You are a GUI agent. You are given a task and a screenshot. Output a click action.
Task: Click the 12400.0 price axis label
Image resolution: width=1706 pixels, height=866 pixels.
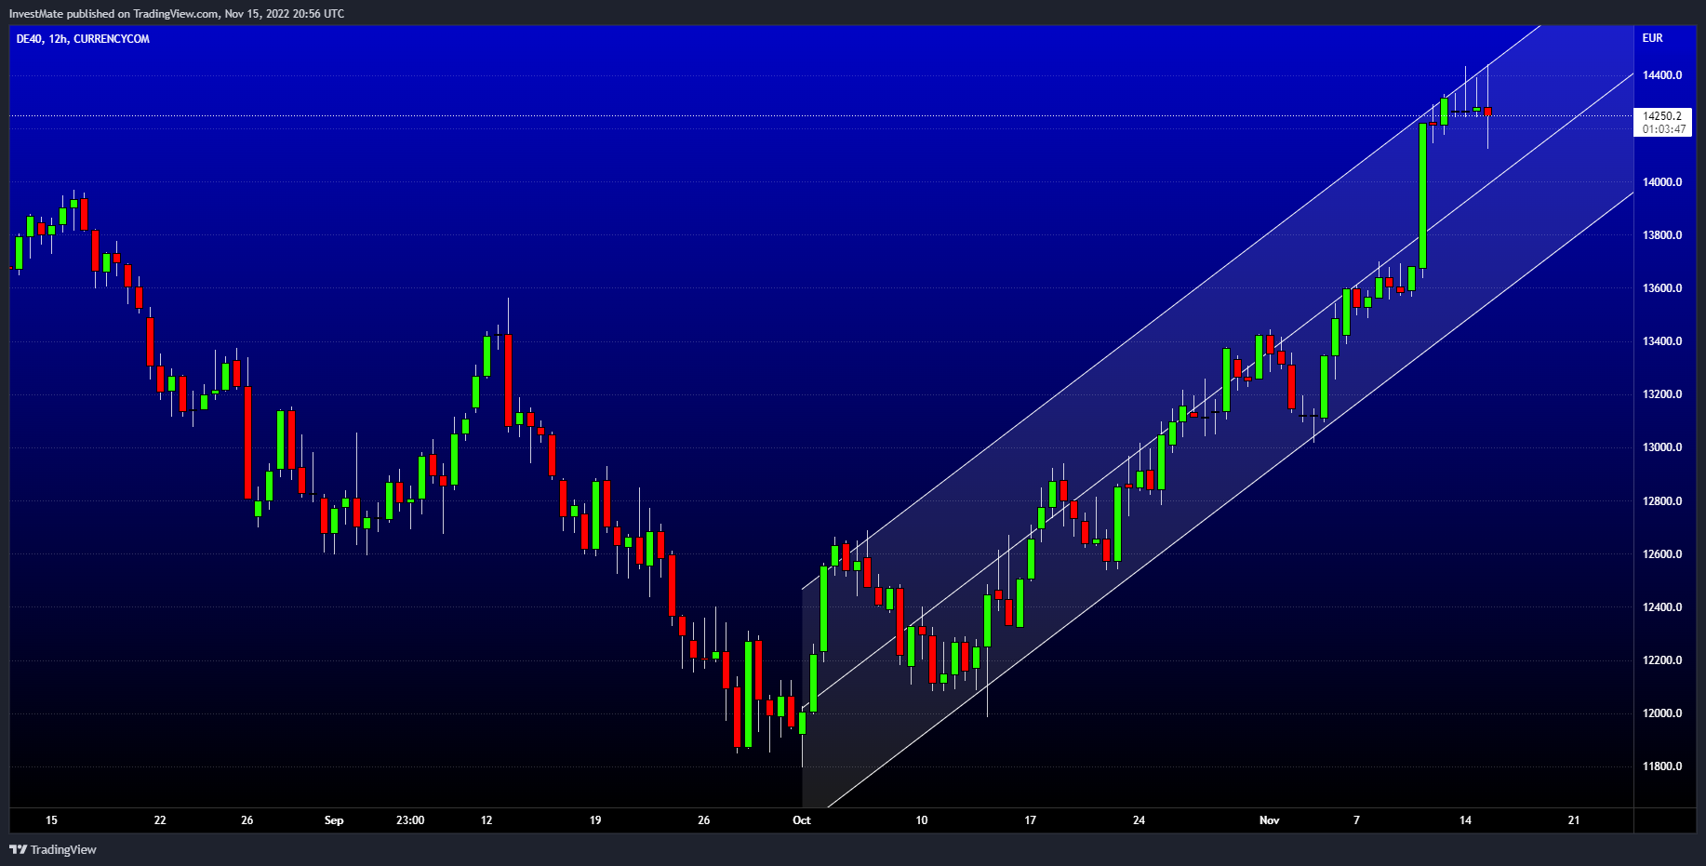[1662, 607]
